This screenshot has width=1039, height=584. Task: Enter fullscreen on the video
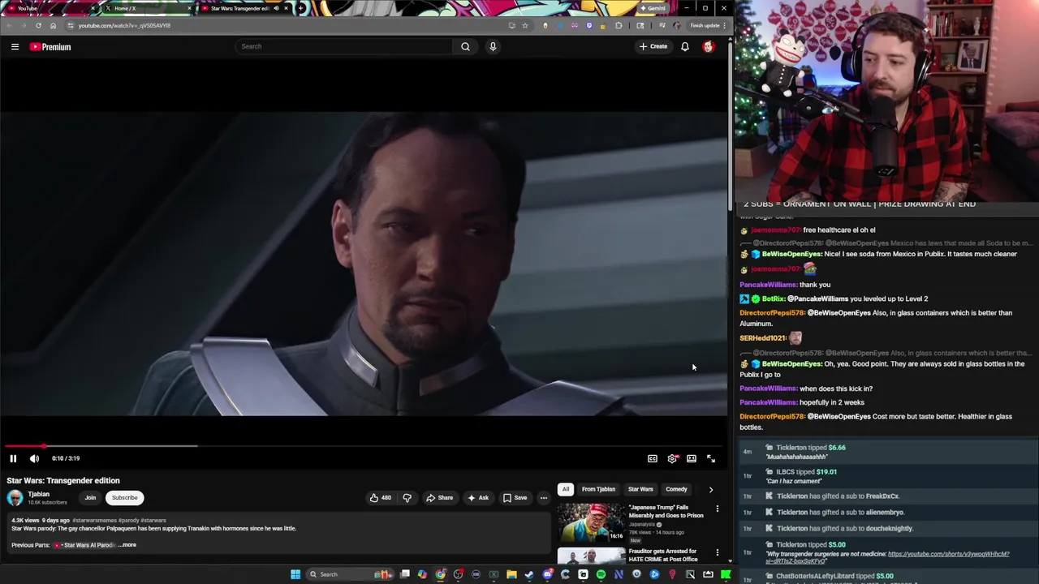click(x=711, y=458)
